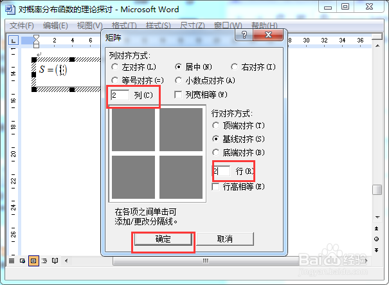Switch to outline view icon
Image resolution: width=389 pixels, height=285 pixels.
pos(44,261)
